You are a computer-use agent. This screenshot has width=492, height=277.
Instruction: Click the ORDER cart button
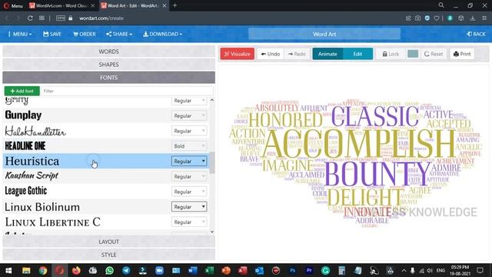click(85, 34)
